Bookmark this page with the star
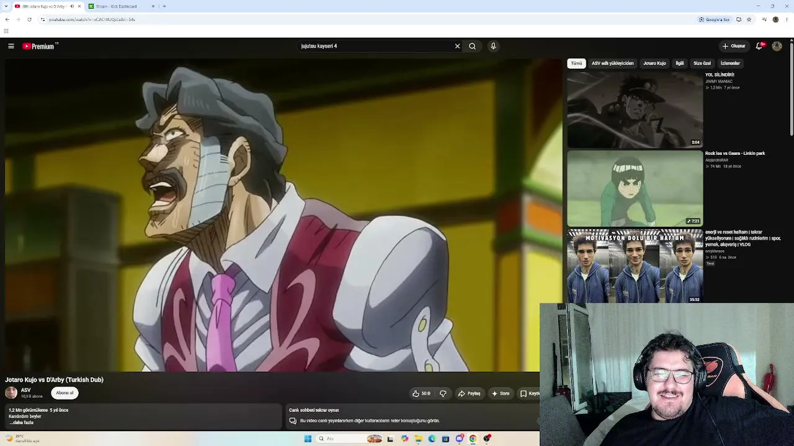The width and height of the screenshot is (794, 446). pos(749,19)
